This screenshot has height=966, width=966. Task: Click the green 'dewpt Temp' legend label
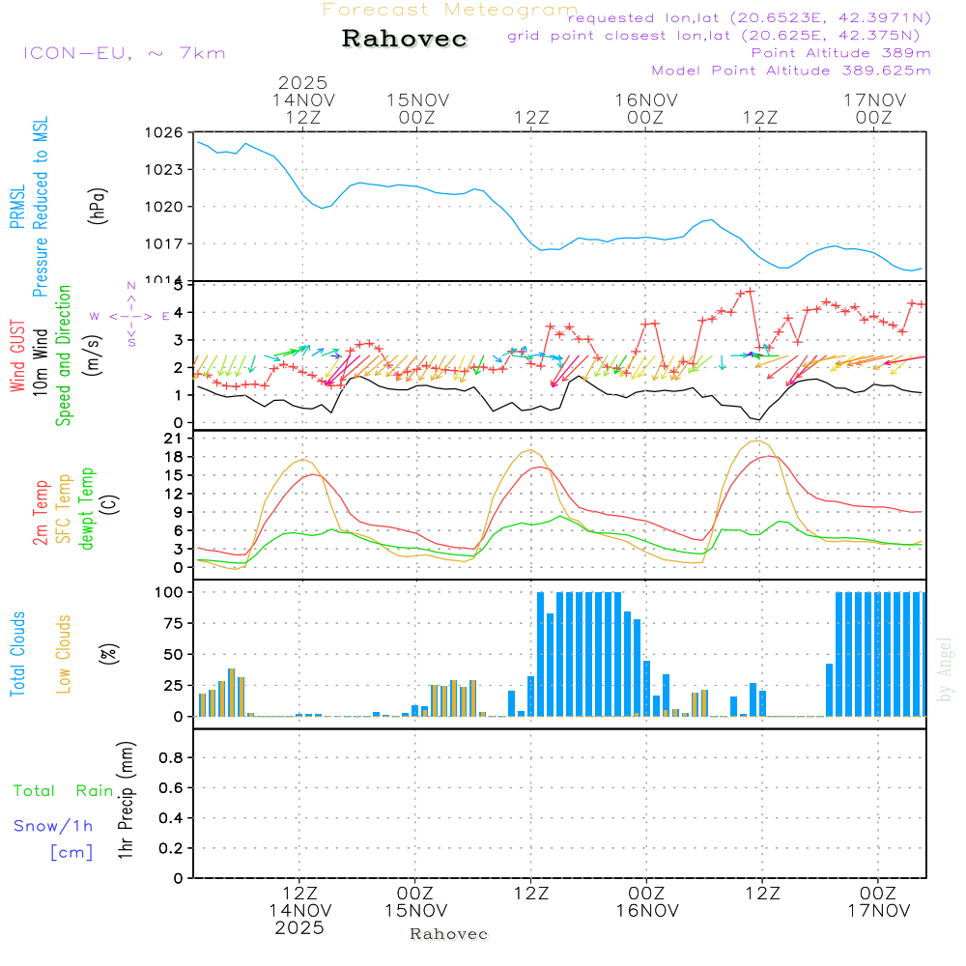click(87, 508)
